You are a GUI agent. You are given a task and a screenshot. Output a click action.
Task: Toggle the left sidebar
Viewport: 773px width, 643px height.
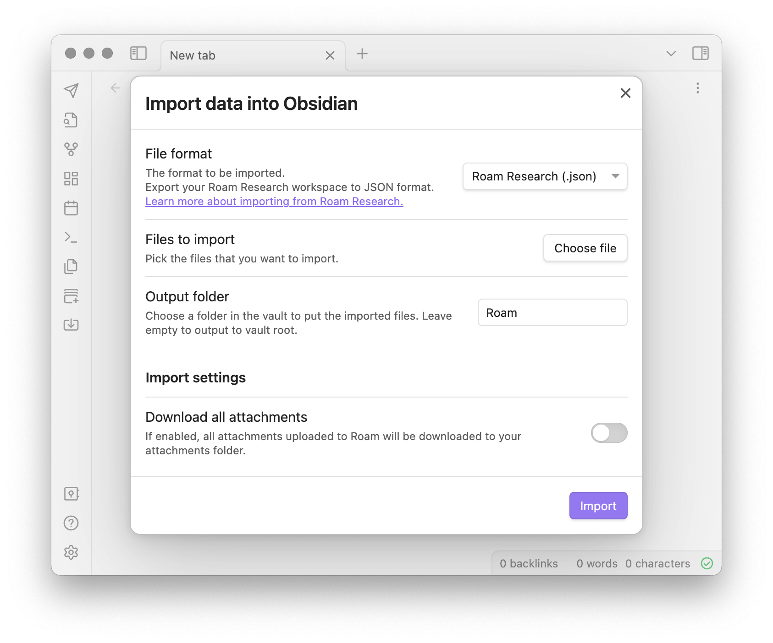click(x=138, y=54)
